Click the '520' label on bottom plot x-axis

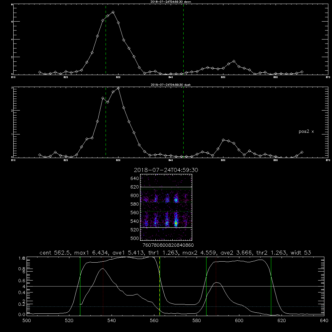[x=69, y=321]
